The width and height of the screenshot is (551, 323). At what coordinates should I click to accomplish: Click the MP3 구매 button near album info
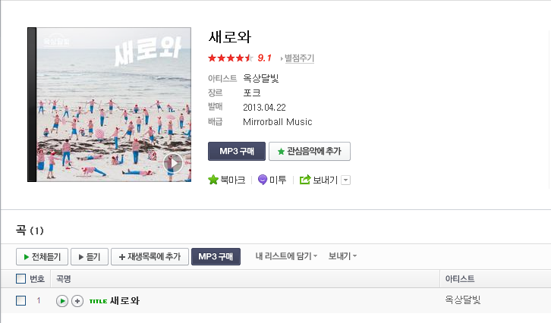pyautogui.click(x=237, y=152)
